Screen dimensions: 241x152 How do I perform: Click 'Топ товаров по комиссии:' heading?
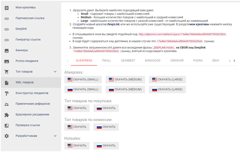(x=88, y=120)
